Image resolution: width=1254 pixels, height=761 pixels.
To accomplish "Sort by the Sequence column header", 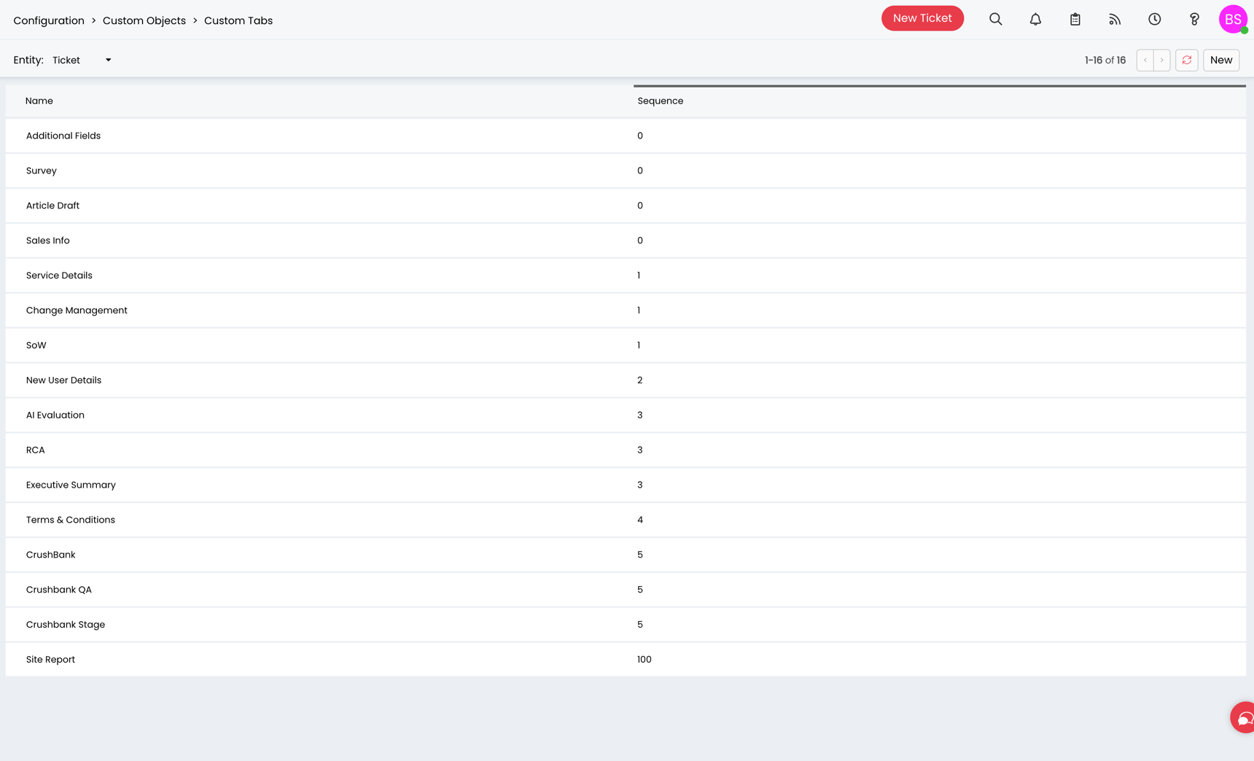I will [660, 101].
